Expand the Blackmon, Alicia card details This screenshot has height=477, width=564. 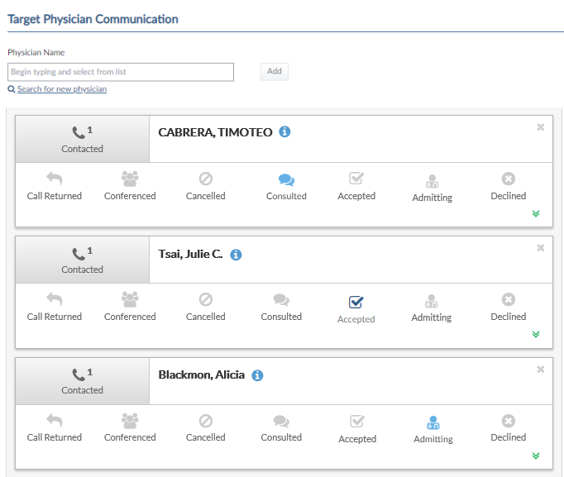[x=536, y=456]
